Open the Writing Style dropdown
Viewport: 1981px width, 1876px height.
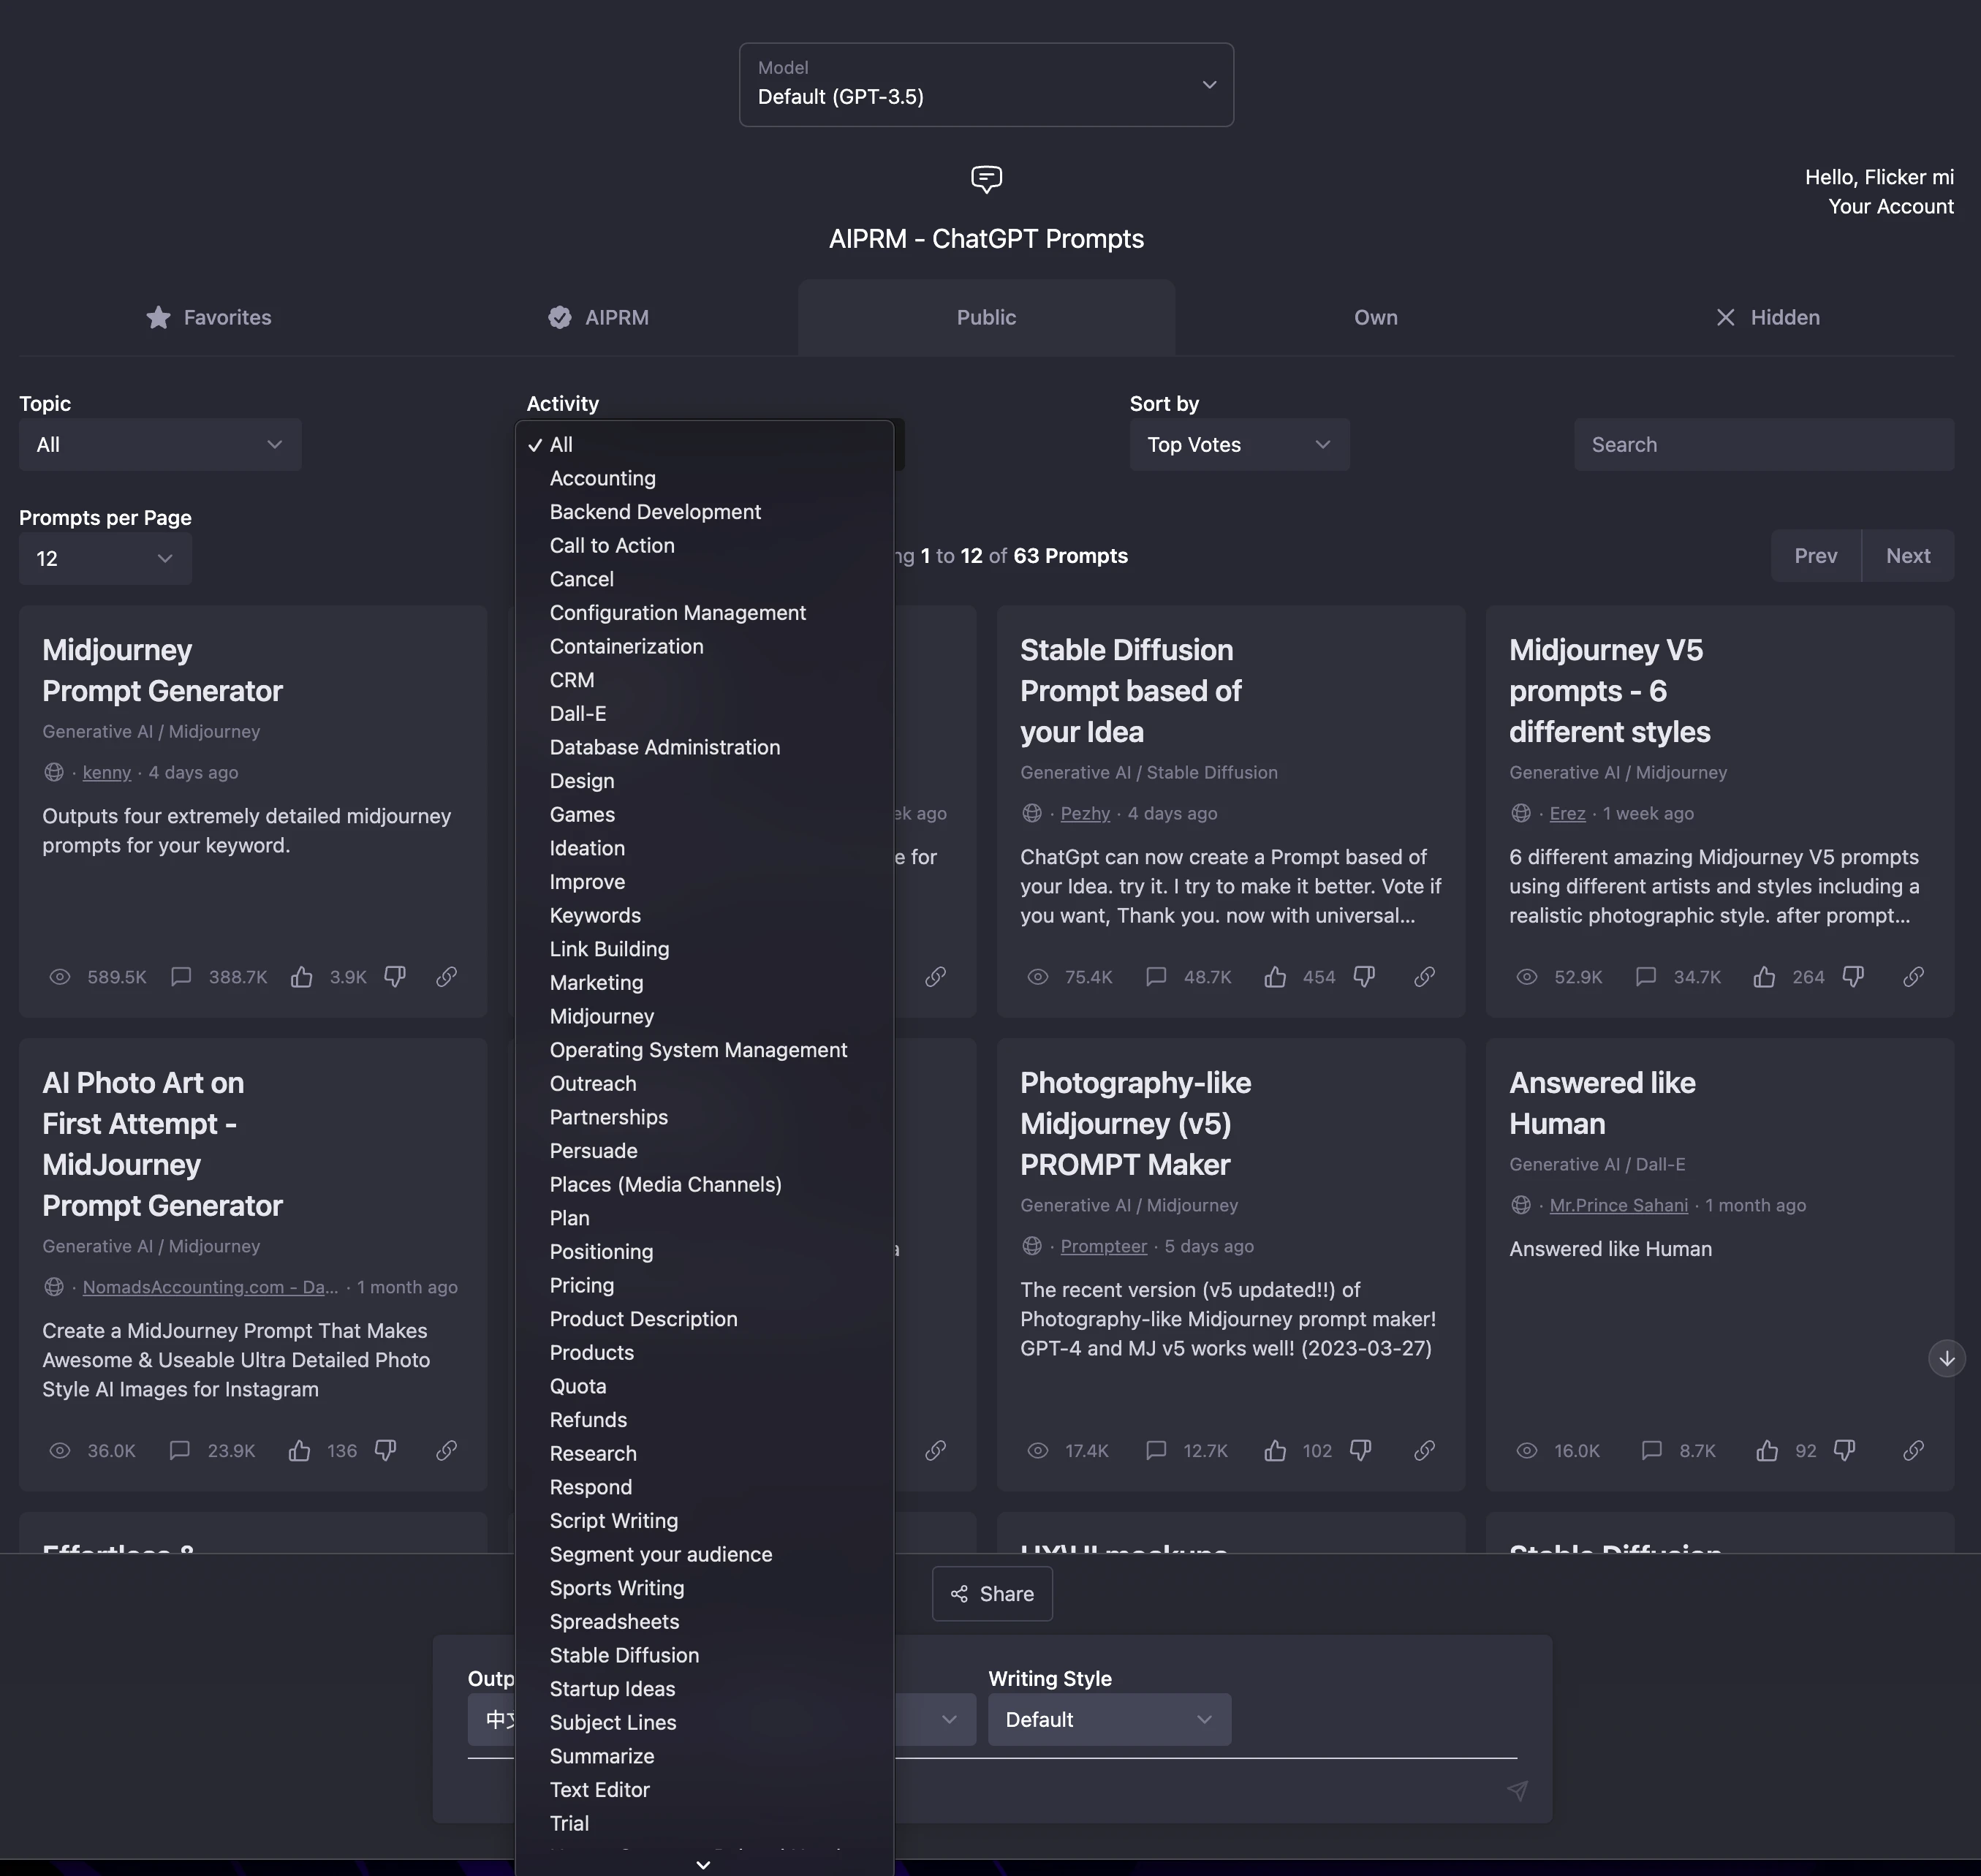point(1109,1720)
